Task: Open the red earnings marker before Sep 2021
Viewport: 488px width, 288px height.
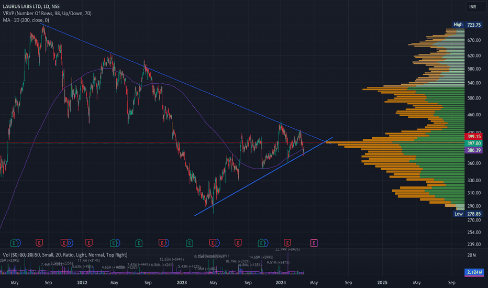Action: [39, 242]
